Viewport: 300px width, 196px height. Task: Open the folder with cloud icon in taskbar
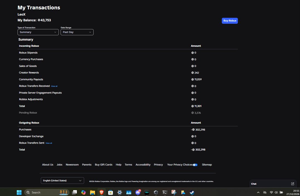coord(183,192)
